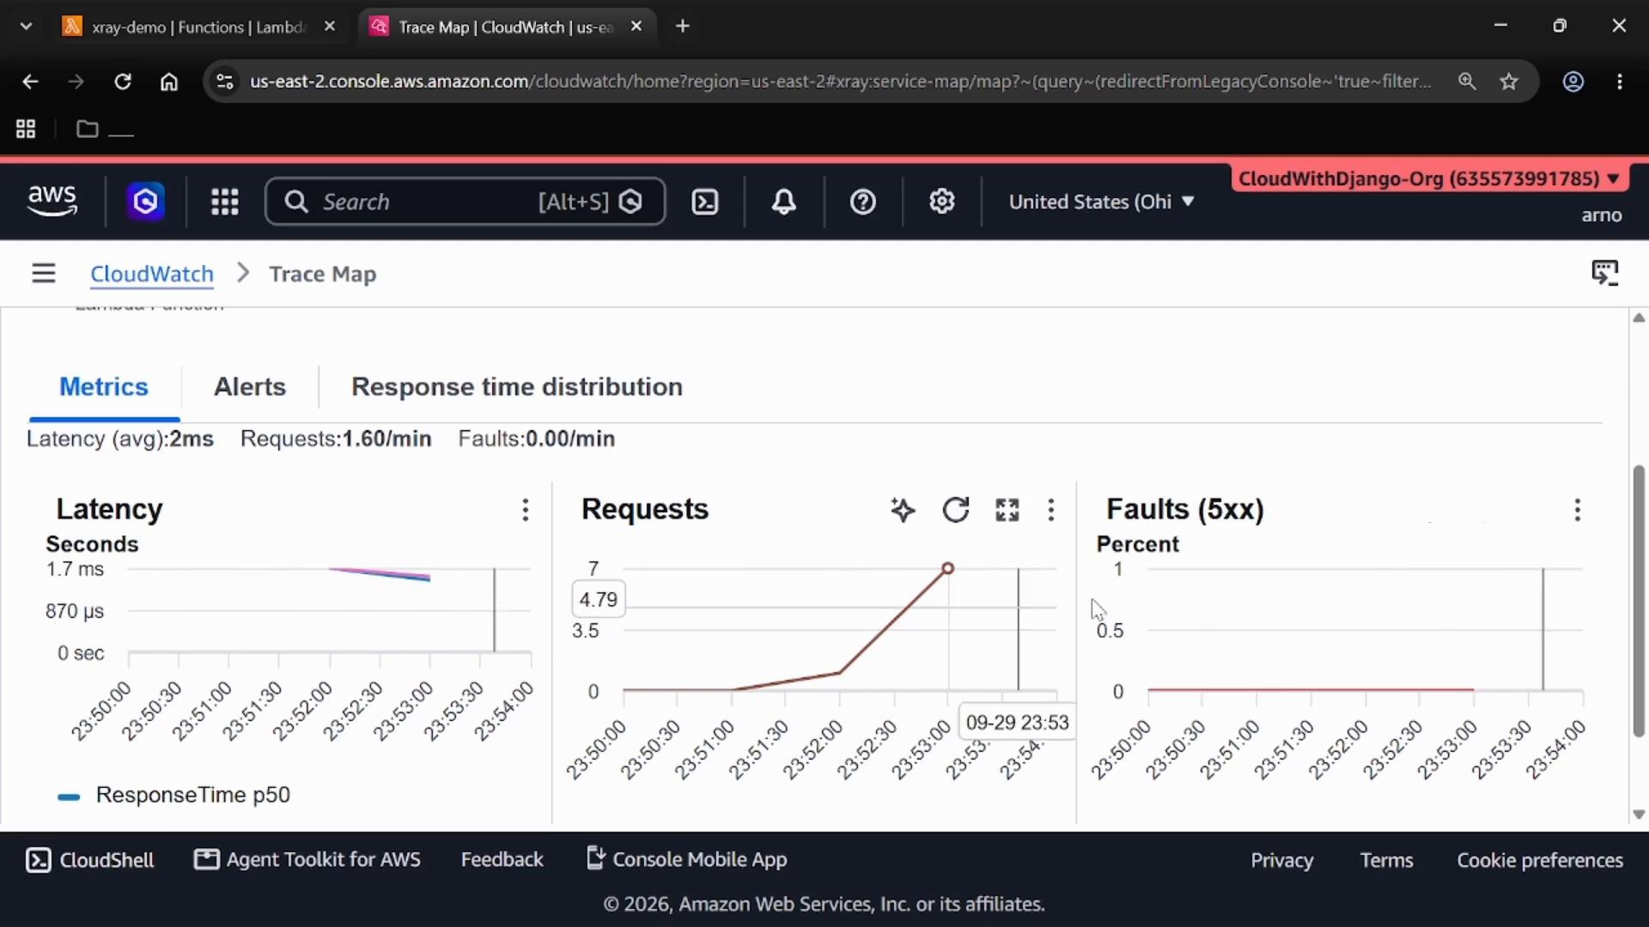Open Requests widget three-dot menu
This screenshot has height=927, width=1649.
coord(1051,510)
